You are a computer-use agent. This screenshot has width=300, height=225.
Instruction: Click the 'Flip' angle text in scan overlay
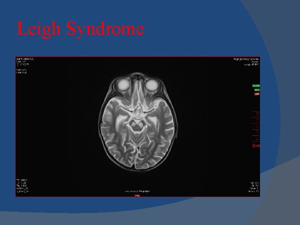[x=21, y=185]
